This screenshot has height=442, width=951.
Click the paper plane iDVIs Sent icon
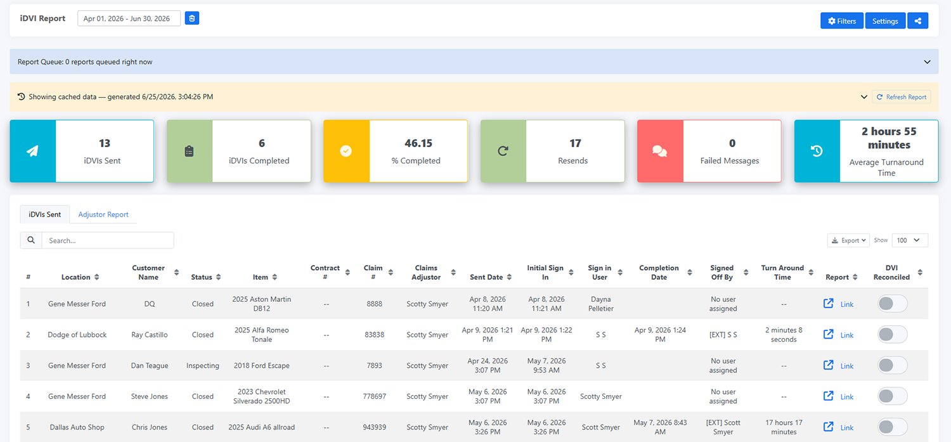(x=33, y=152)
